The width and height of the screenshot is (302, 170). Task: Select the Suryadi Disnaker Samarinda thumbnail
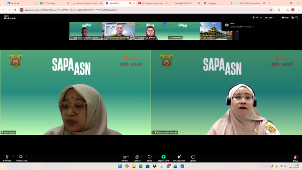pyautogui.click(x=118, y=31)
